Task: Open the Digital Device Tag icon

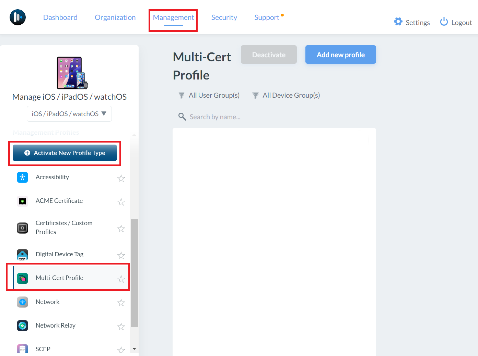Action: pyautogui.click(x=23, y=255)
